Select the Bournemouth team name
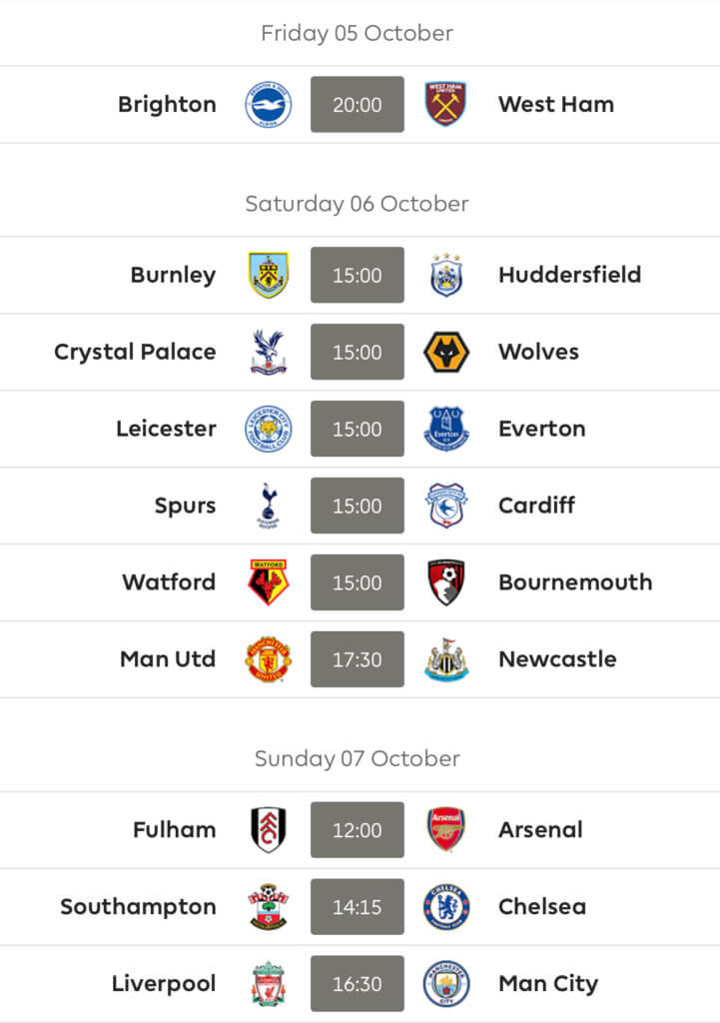Image resolution: width=720 pixels, height=1023 pixels. click(575, 582)
